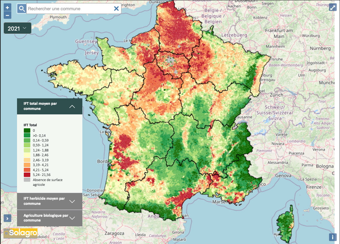The height and width of the screenshot is (244, 340).
Task: Toggle fullscreen map view icon
Action: 333,7
